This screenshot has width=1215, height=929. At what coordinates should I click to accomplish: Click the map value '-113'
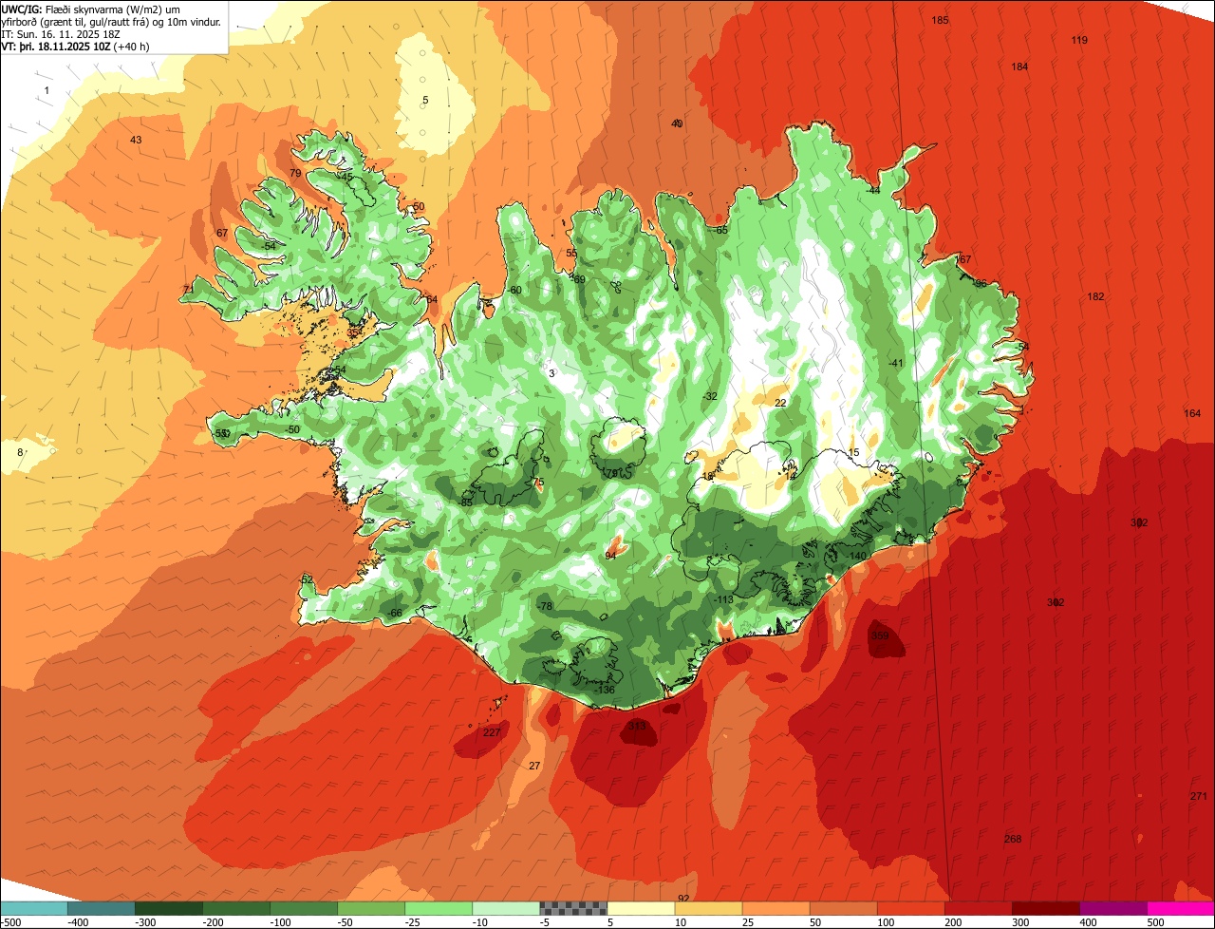click(723, 599)
